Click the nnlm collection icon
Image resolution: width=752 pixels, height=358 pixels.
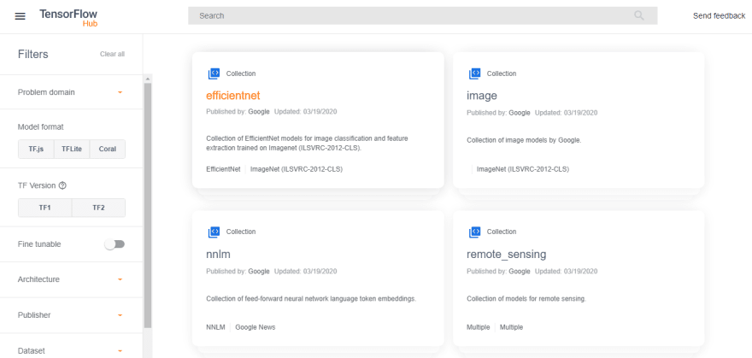(214, 232)
